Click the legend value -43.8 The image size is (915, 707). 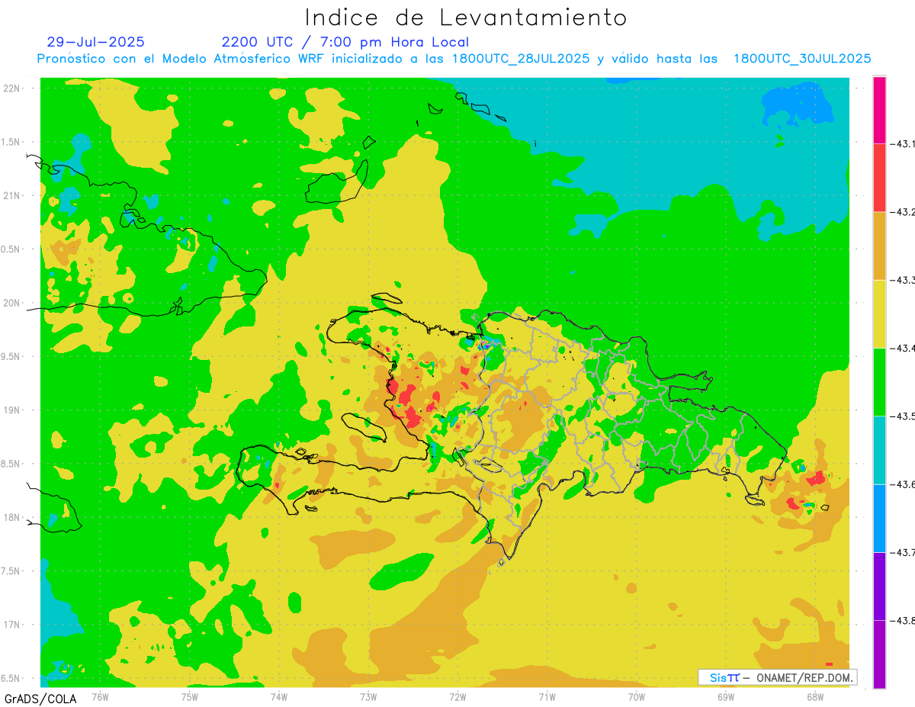[x=904, y=620]
